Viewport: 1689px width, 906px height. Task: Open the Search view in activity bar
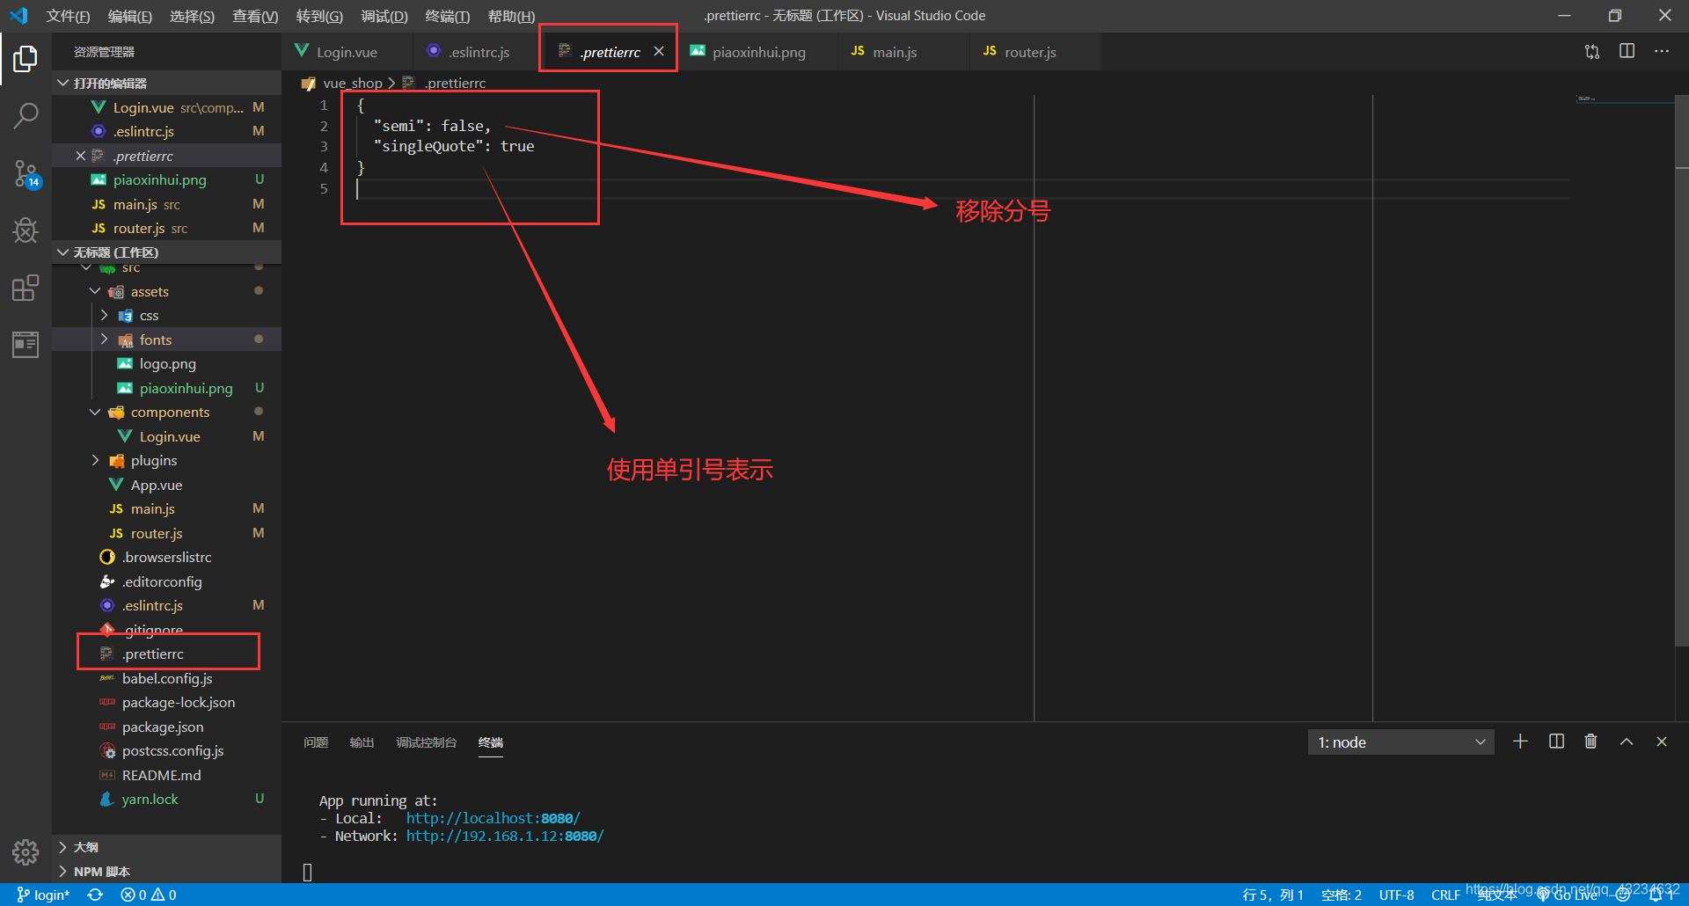coord(26,115)
